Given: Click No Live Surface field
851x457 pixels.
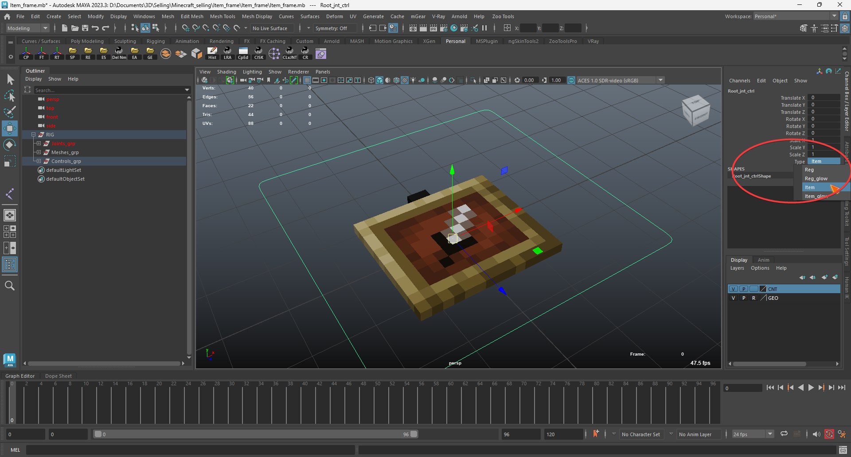Looking at the screenshot, I should click(273, 28).
